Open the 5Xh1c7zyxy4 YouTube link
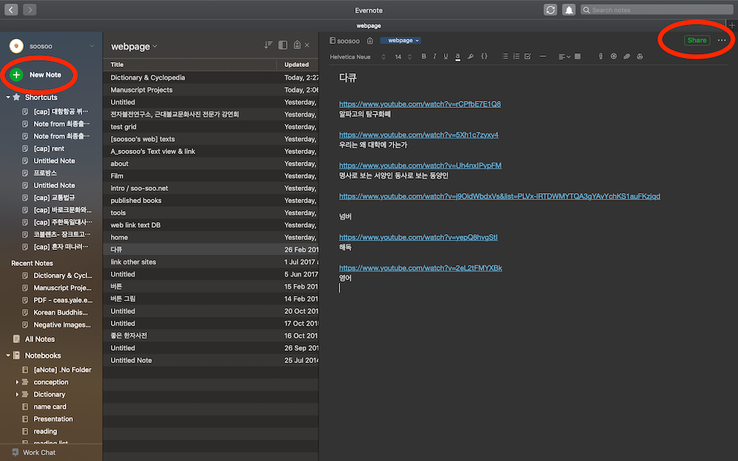 (x=419, y=135)
